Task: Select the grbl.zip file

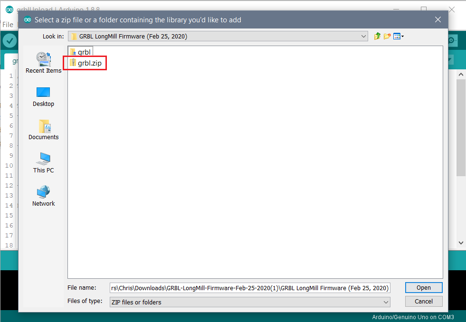Action: pos(86,63)
